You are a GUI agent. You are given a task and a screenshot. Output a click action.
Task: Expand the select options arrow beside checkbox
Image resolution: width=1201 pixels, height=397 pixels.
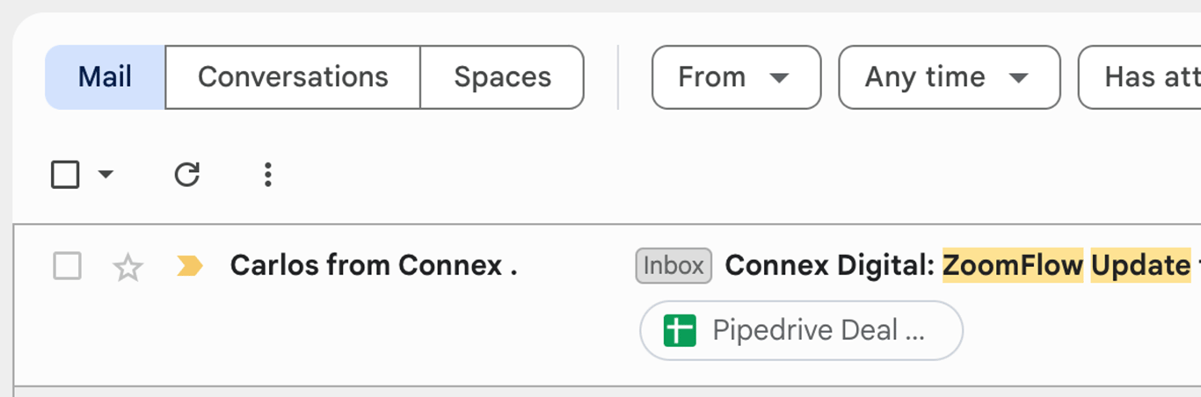point(106,175)
